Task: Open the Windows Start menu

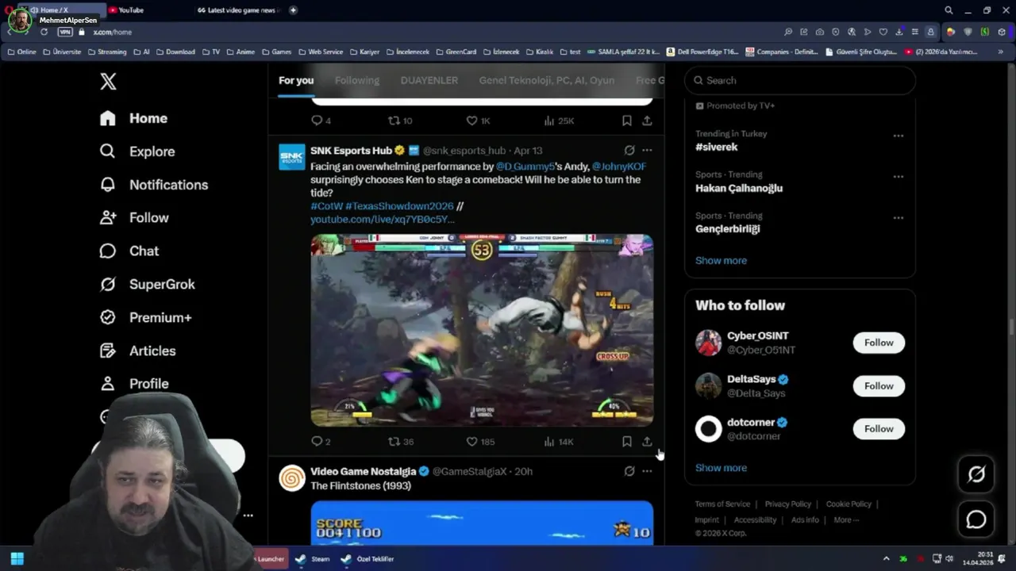Action: (17, 558)
